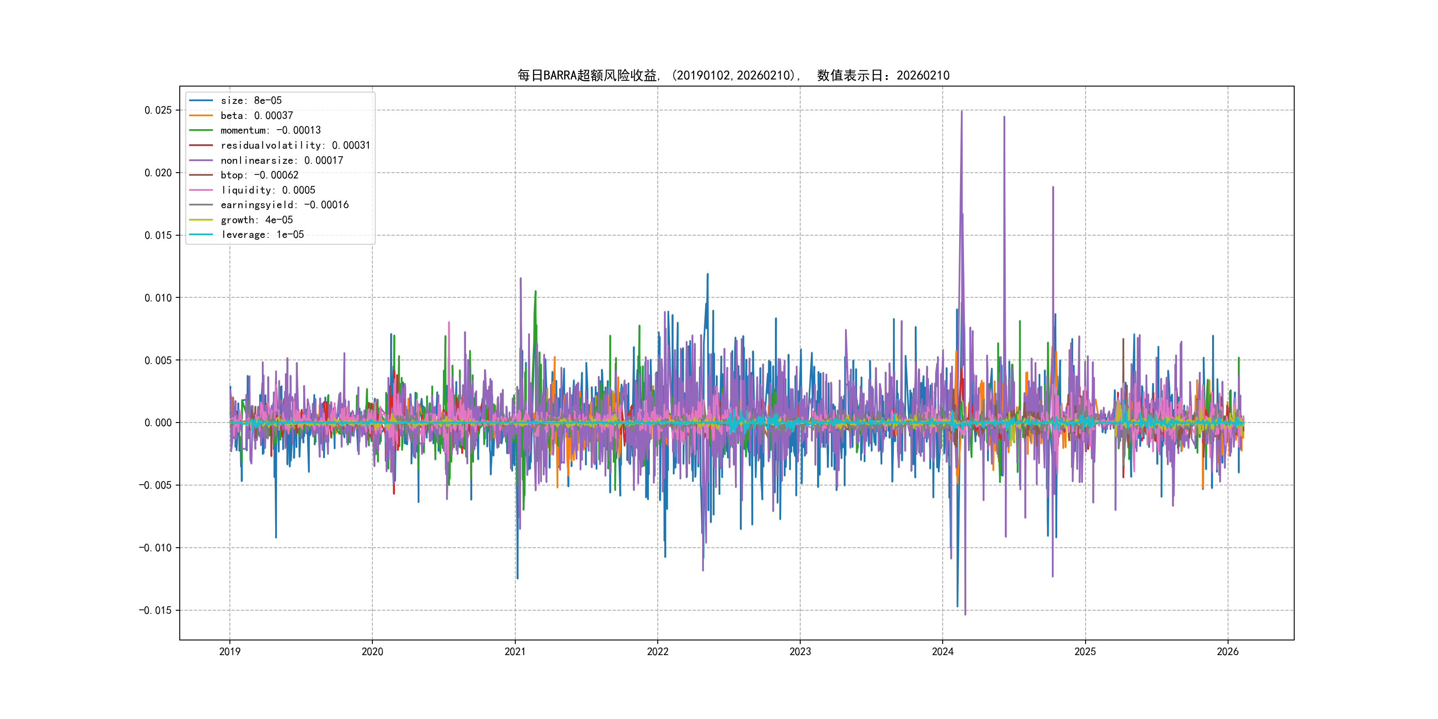This screenshot has width=1438, height=719.
Task: Click the size legend entry
Action: point(251,100)
